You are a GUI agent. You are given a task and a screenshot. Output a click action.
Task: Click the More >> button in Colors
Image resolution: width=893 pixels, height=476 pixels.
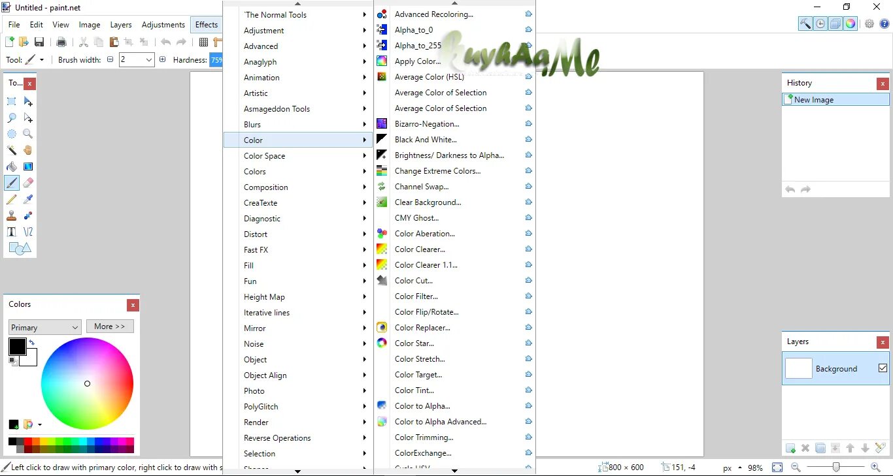coord(110,326)
